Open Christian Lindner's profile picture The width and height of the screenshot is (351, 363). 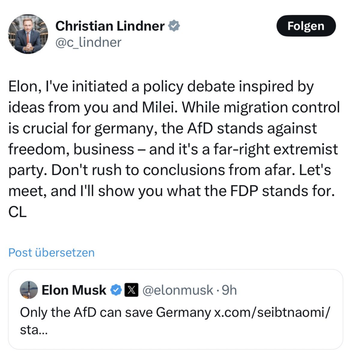tap(28, 34)
